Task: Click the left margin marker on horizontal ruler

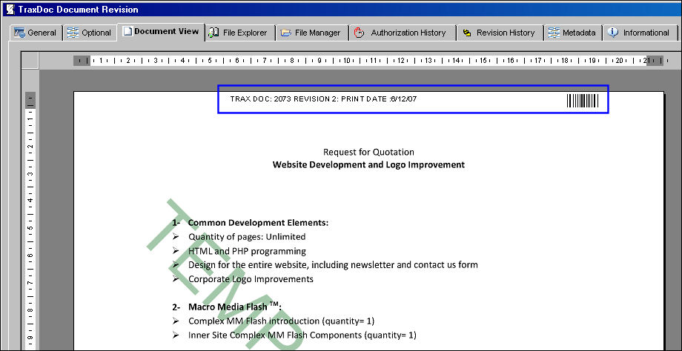Action: coord(82,61)
